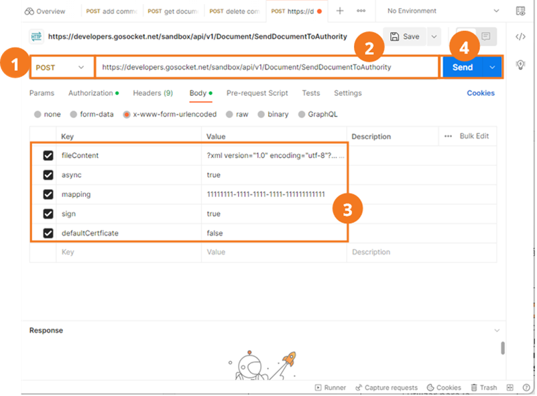Open the code snippet panel icon
The height and width of the screenshot is (396, 537).
(x=520, y=37)
